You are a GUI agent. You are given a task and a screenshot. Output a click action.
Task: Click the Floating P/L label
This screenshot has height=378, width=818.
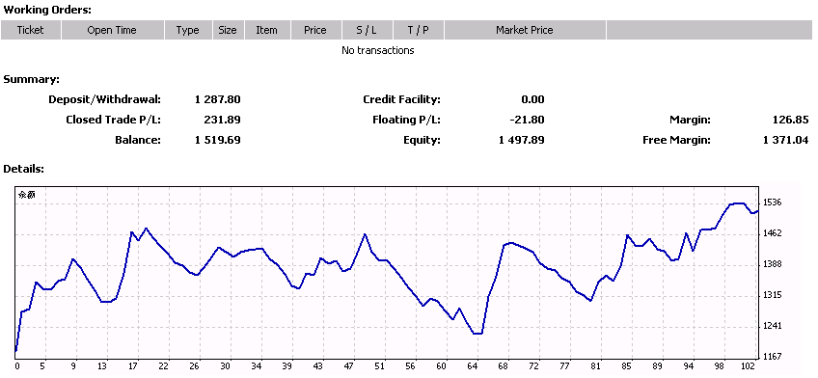(x=406, y=120)
